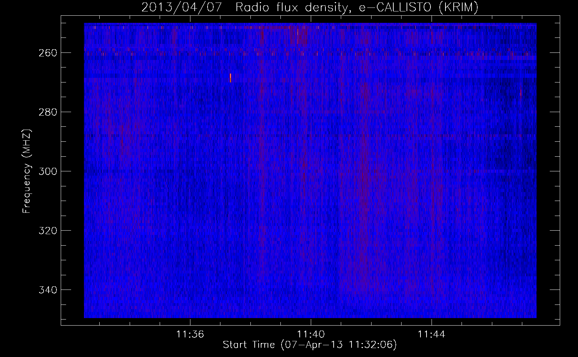Select the 340 frequency tick label
578x357 pixels.
(x=48, y=290)
